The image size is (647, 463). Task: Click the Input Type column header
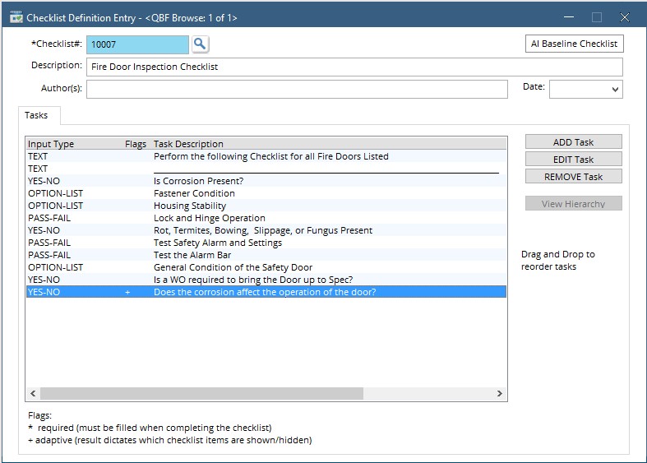click(x=51, y=144)
